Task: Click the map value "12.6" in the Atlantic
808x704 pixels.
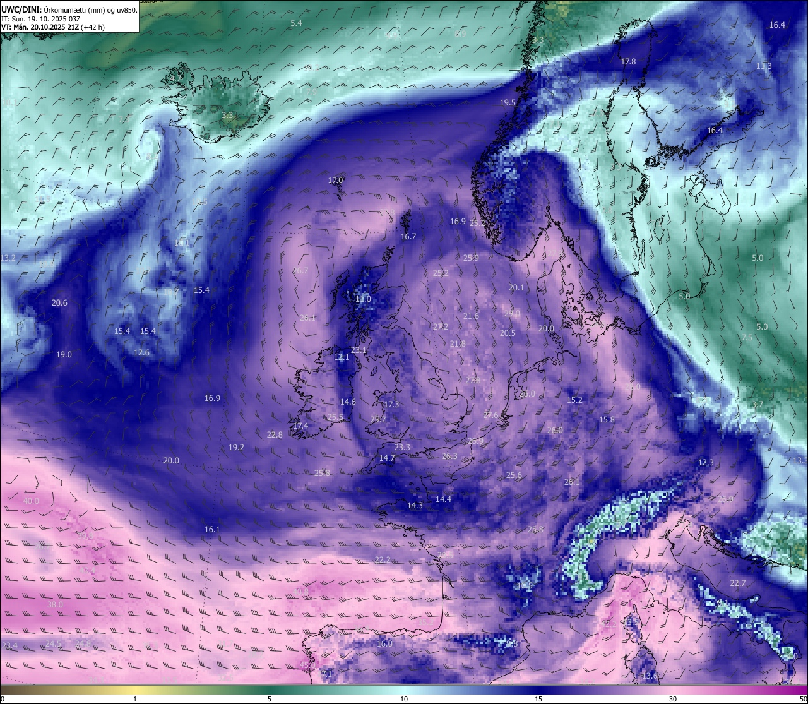Action: click(141, 353)
